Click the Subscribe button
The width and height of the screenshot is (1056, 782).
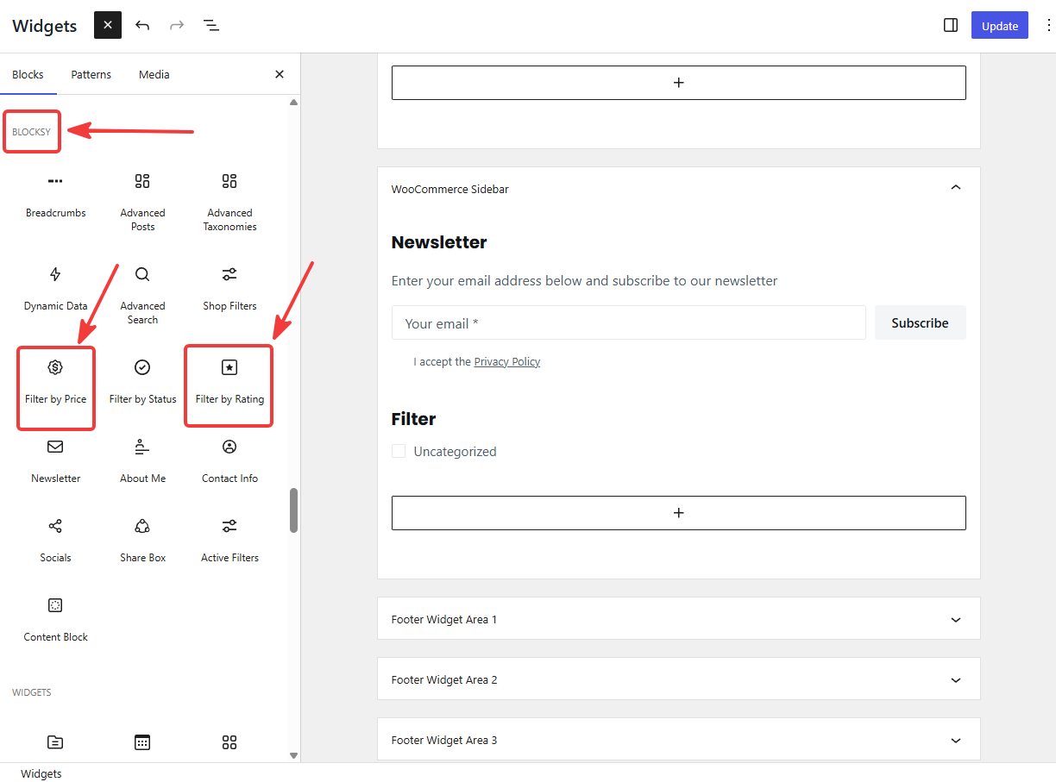point(920,322)
